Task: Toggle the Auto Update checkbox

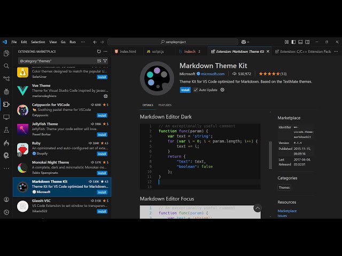Action: [196, 90]
